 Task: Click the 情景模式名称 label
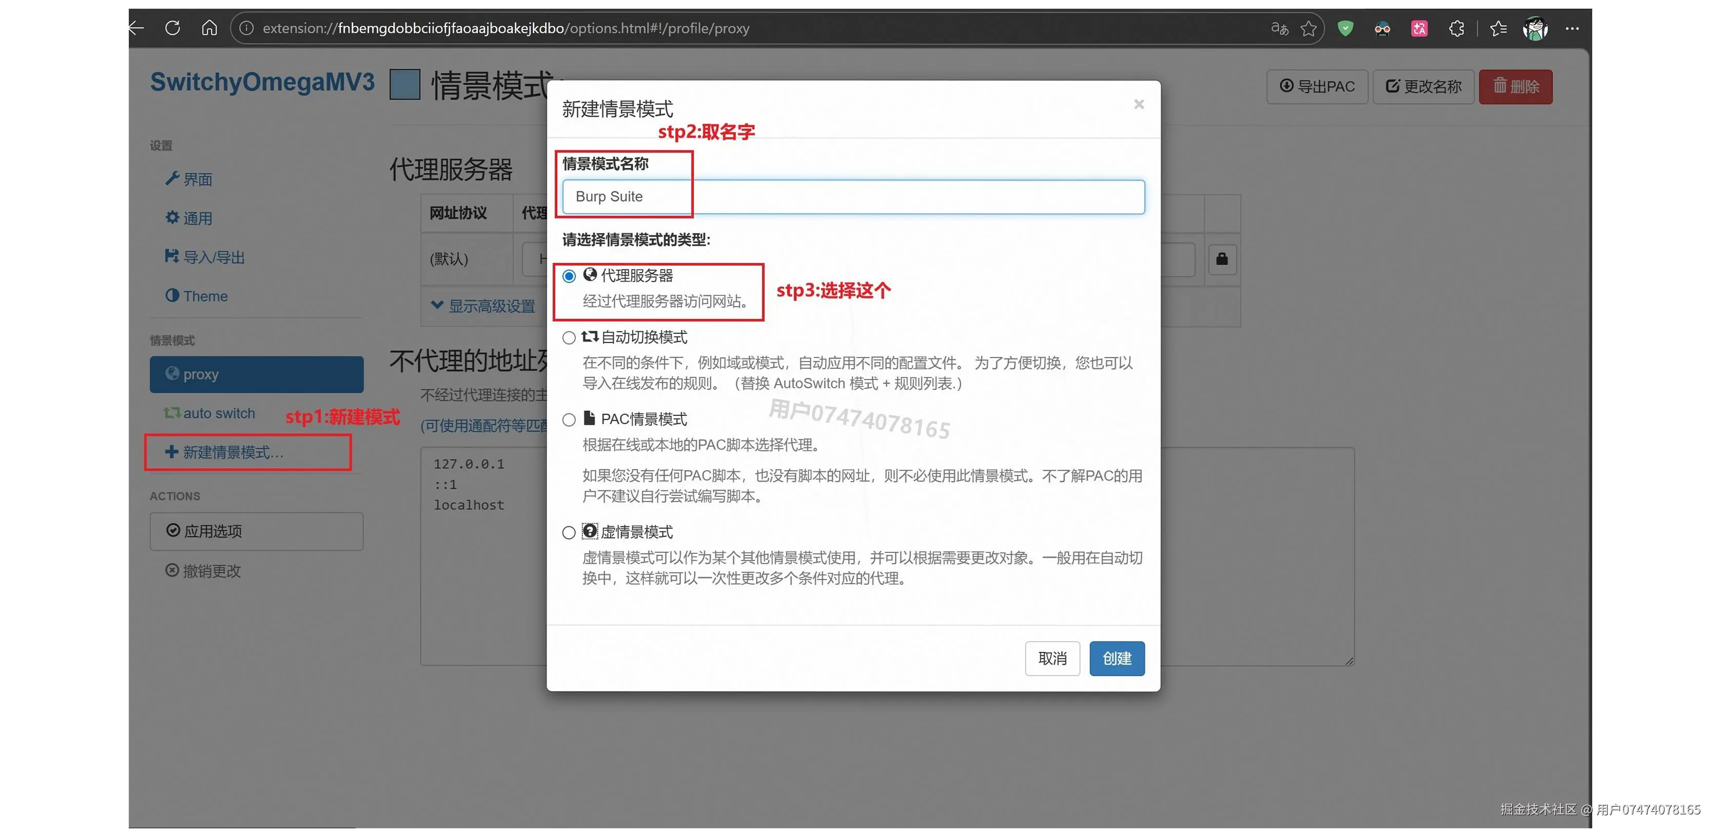[605, 164]
